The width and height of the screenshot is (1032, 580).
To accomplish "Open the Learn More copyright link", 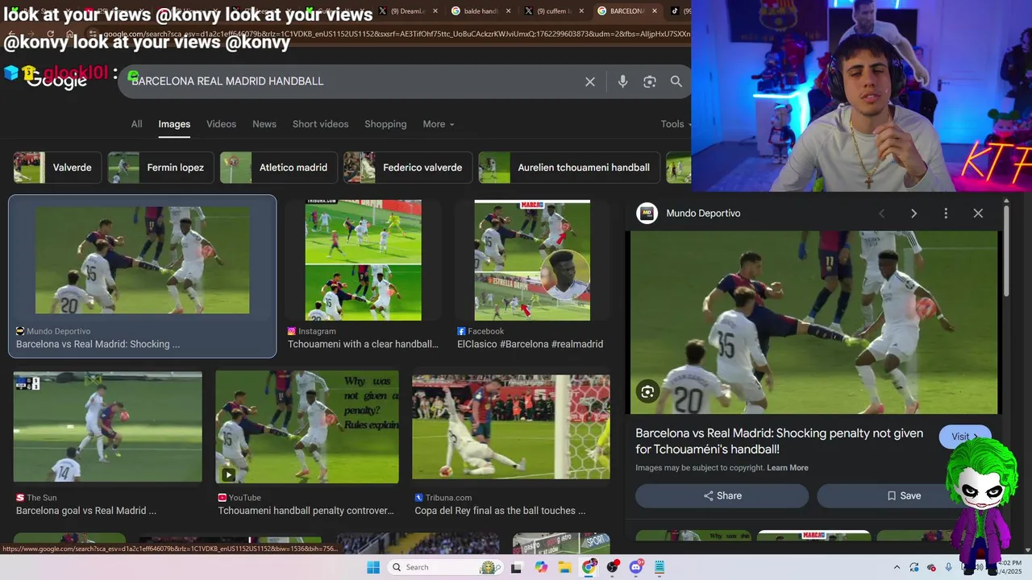I will (x=788, y=468).
